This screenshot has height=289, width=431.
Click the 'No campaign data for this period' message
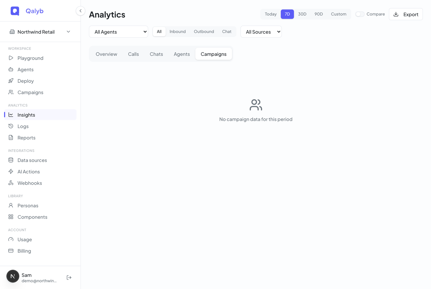[x=256, y=119]
